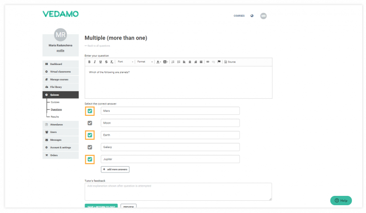
Task: Click the insert link icon
Action: pos(208,62)
